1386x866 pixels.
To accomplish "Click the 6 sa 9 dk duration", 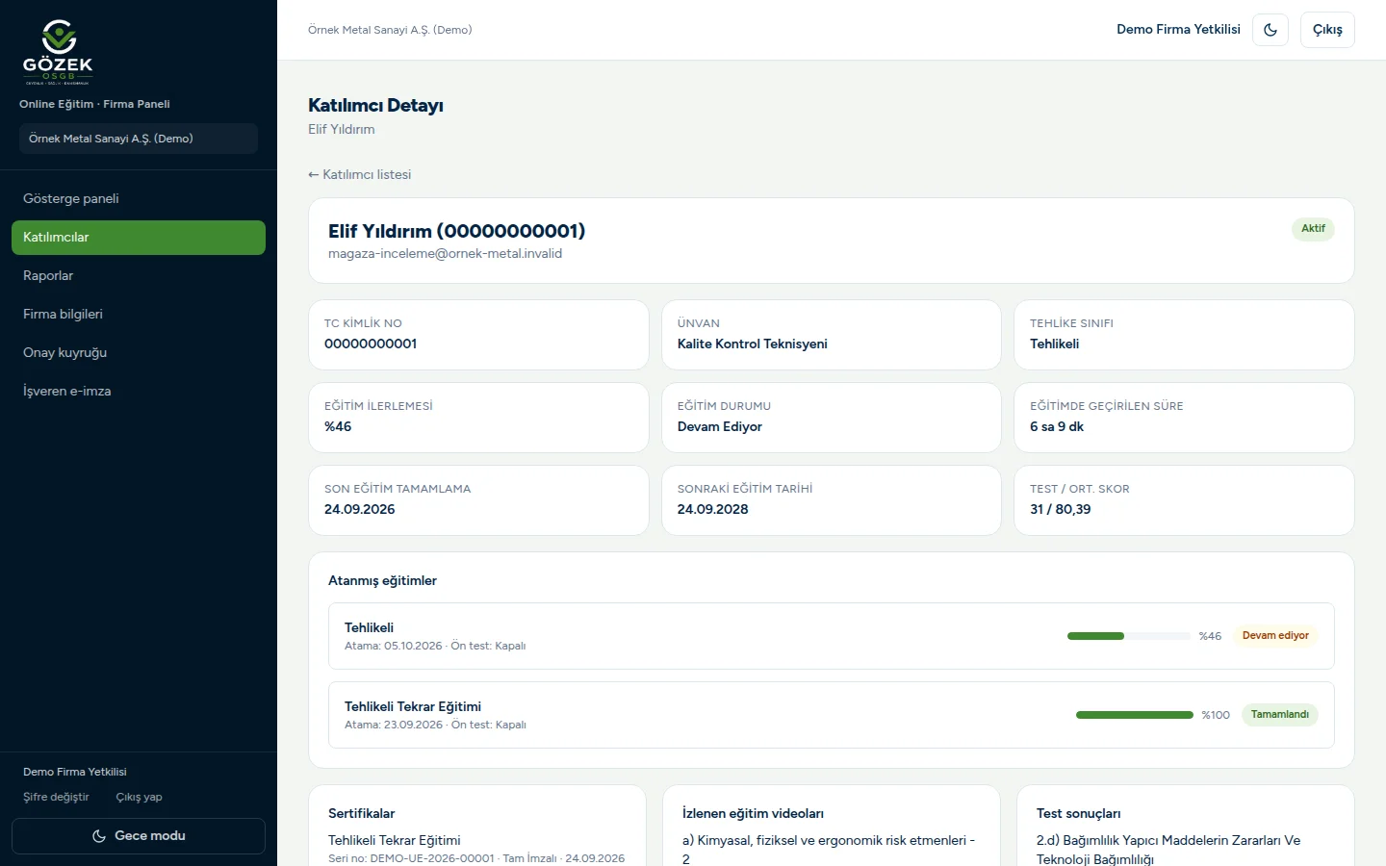I will click(x=1057, y=426).
